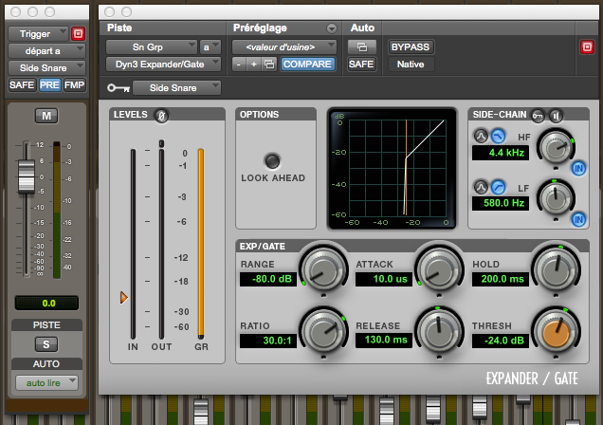Click the plug-in target red button
Viewport: 603px width, 425px height.
(x=587, y=46)
